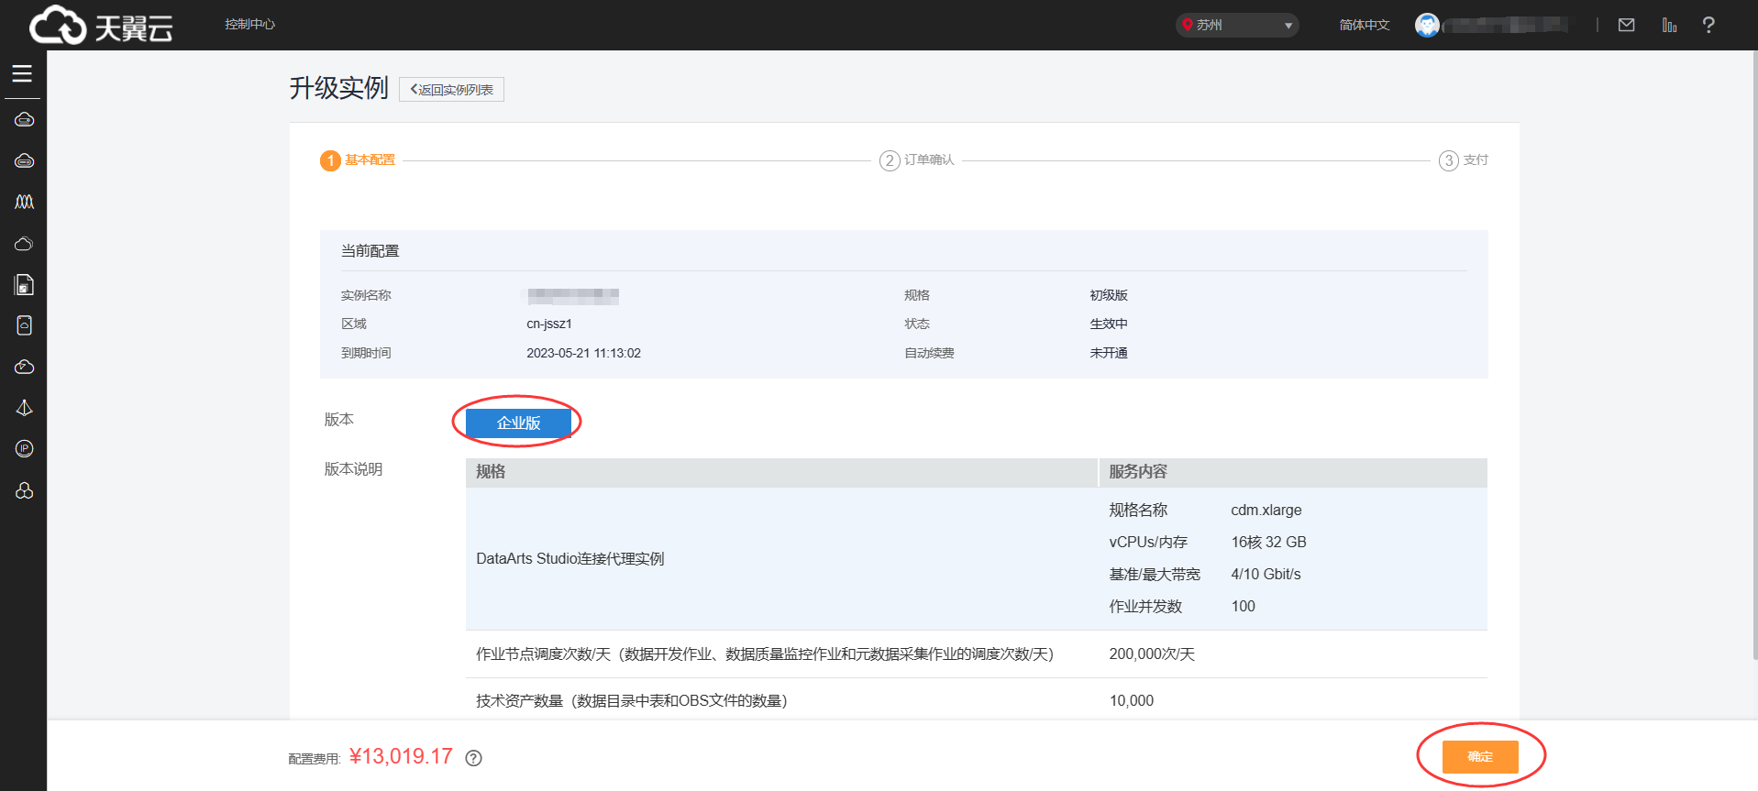Click 返回实例列表 to go back

coord(451,90)
